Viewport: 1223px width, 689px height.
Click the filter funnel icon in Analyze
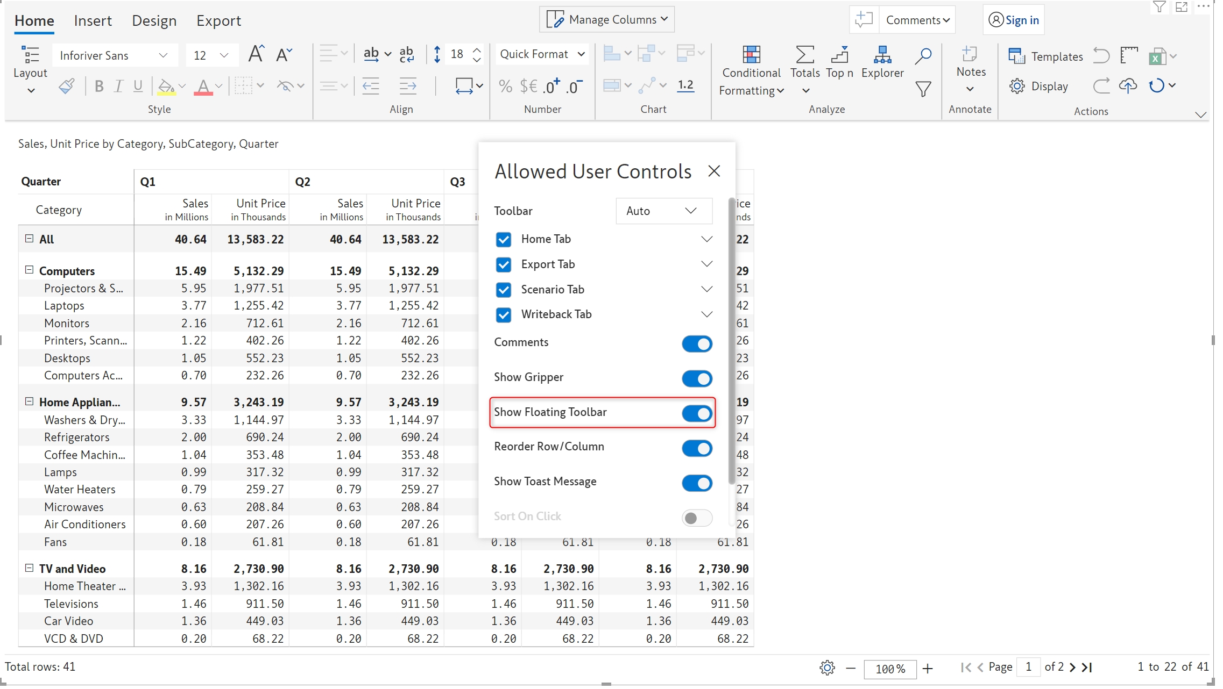tap(923, 89)
